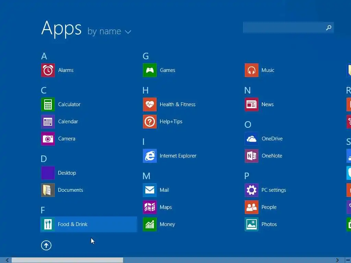The height and width of the screenshot is (263, 351).
Task: Click the scrollbar left arrow
Action: (x=8, y=260)
